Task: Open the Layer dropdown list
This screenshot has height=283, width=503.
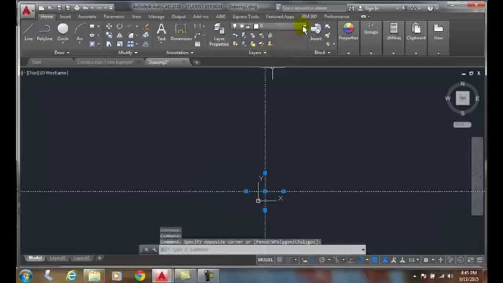Action: tap(305, 26)
